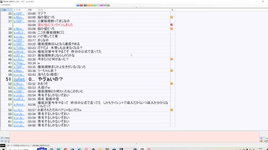Collapse the bottom panel splitter arrow below input
The image size is (268, 150).
136,143
